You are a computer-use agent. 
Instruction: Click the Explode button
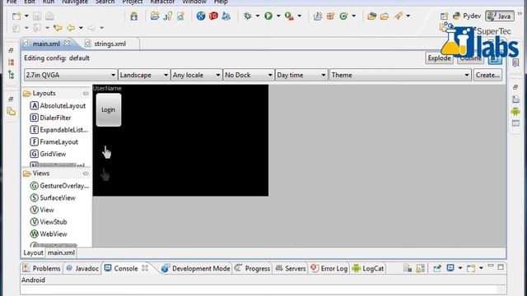tap(439, 58)
